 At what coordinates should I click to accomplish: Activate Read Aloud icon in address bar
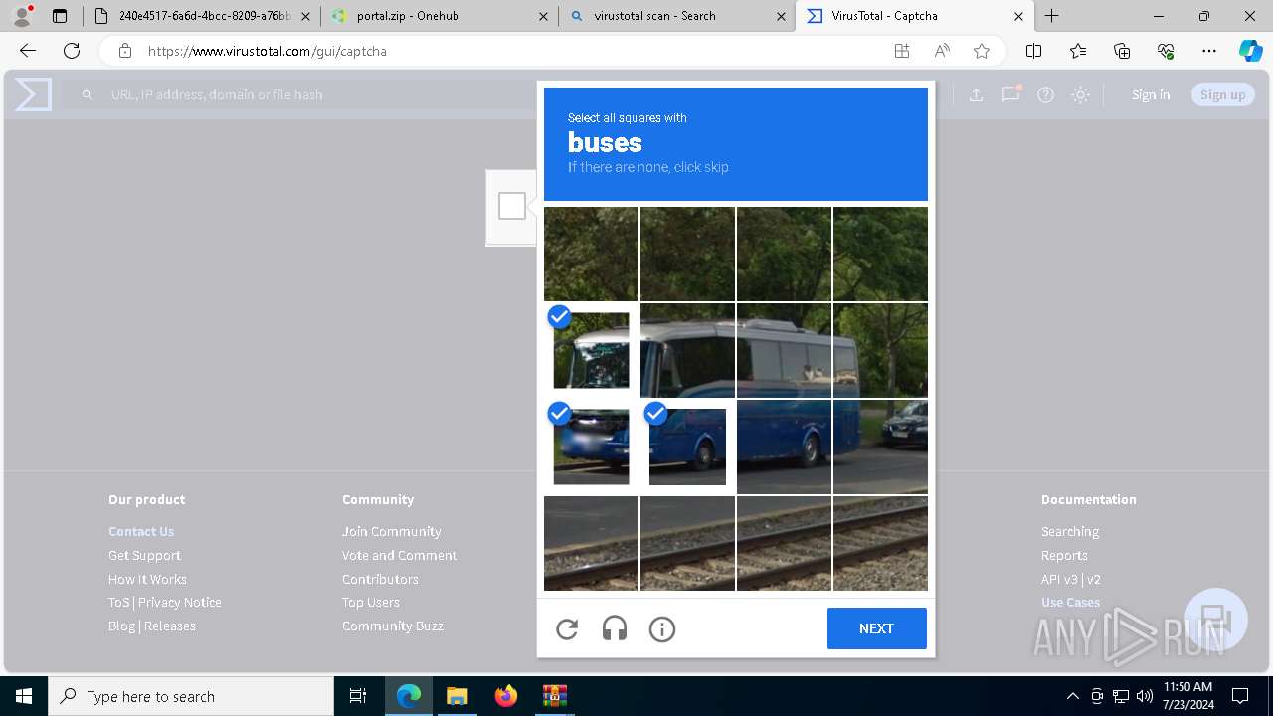pyautogui.click(x=942, y=51)
